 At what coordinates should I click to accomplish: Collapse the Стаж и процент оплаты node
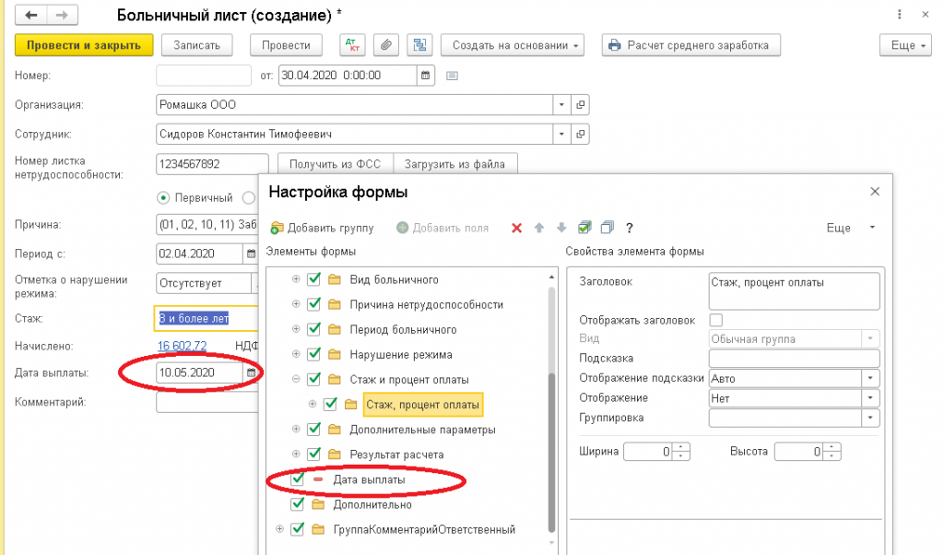tap(296, 379)
